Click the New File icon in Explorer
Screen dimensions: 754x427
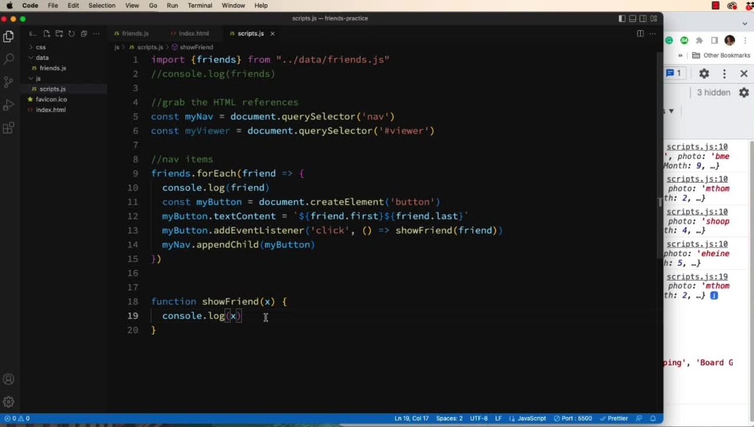pyautogui.click(x=47, y=34)
